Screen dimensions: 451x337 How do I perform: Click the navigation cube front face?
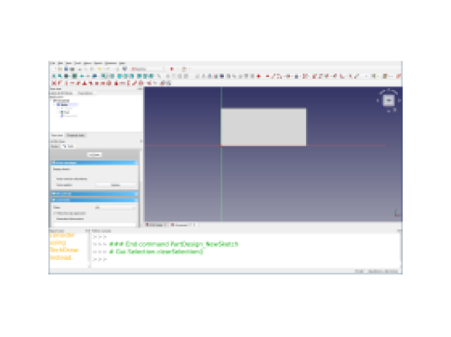388,100
